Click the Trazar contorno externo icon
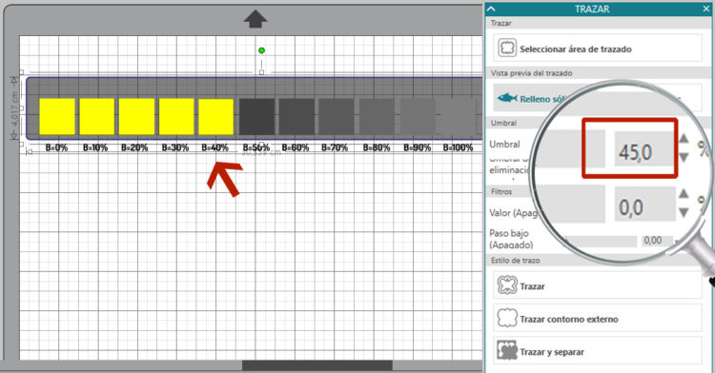This screenshot has width=715, height=373. [507, 318]
